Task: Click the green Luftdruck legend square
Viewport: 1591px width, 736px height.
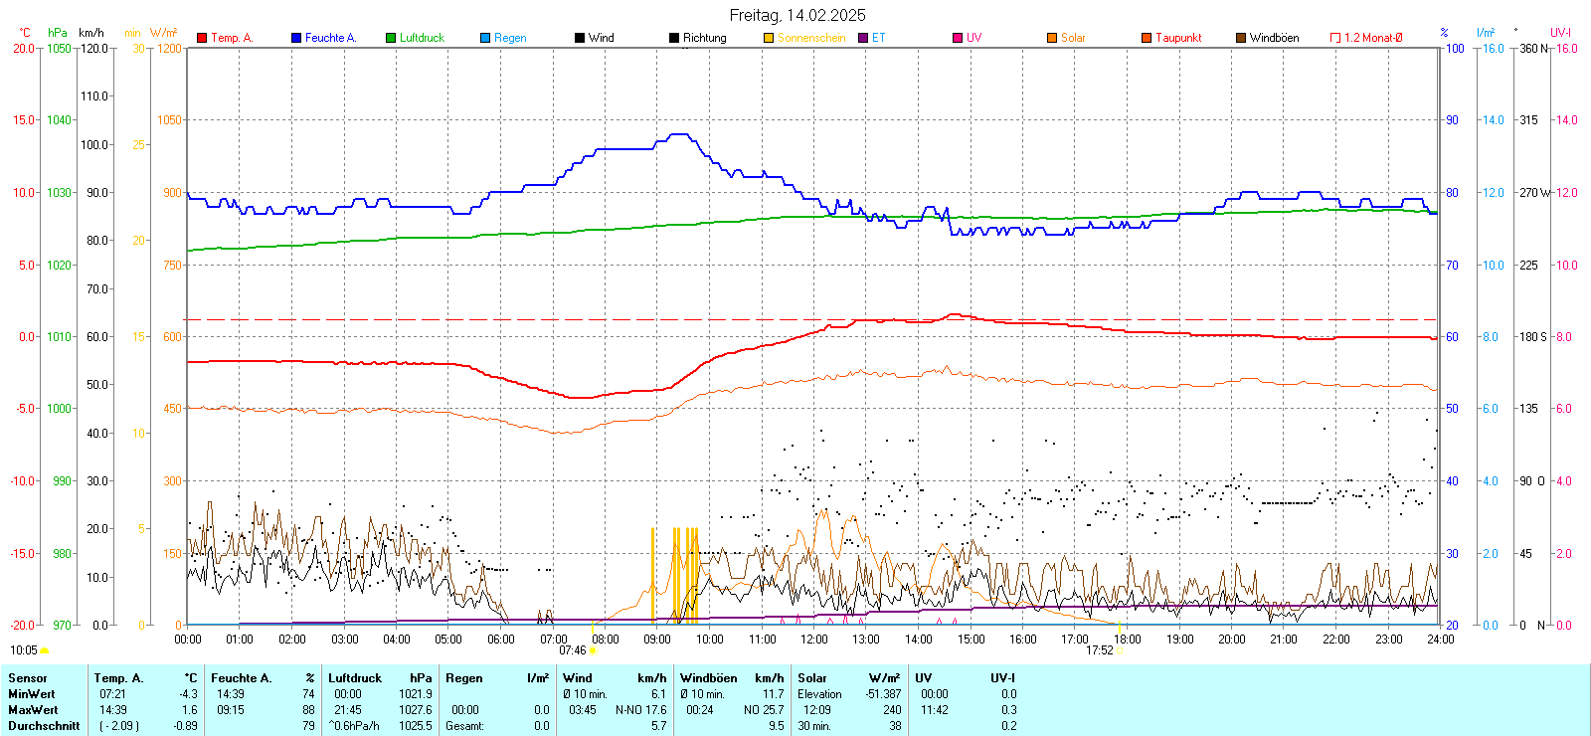Action: pos(391,38)
